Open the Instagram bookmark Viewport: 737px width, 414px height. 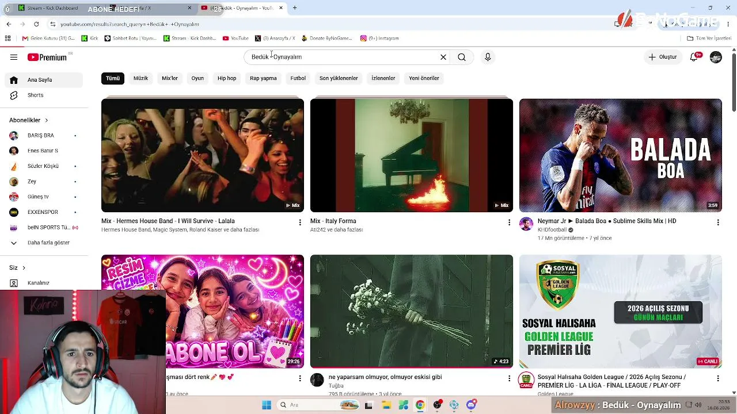pyautogui.click(x=379, y=39)
